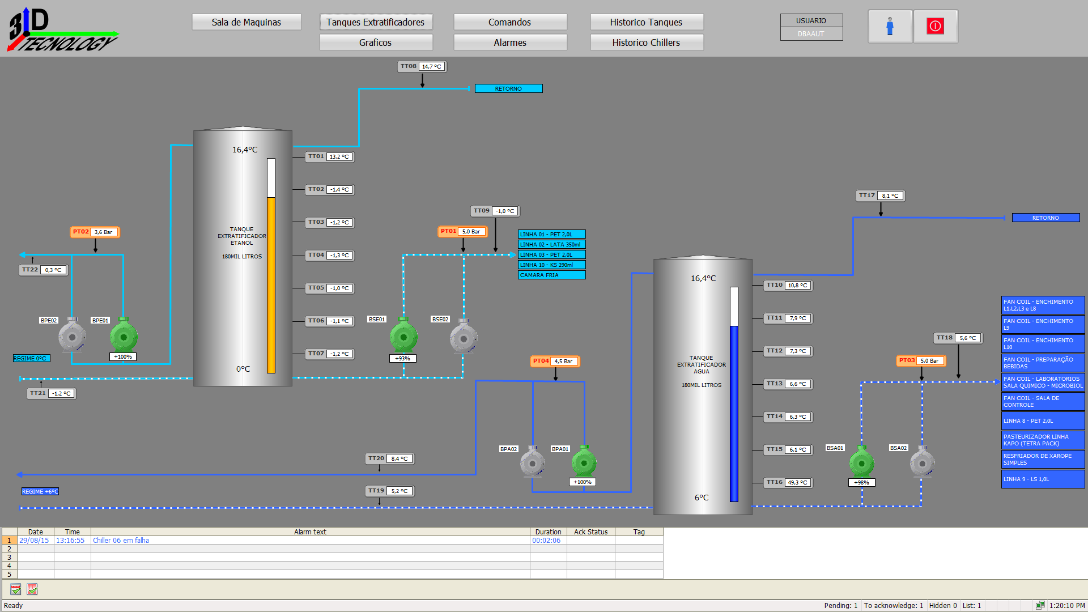Select the gray BPE02 pump
Viewport: 1088px width, 612px height.
pos(72,335)
